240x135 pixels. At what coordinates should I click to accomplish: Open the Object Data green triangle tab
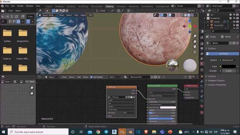point(202,101)
